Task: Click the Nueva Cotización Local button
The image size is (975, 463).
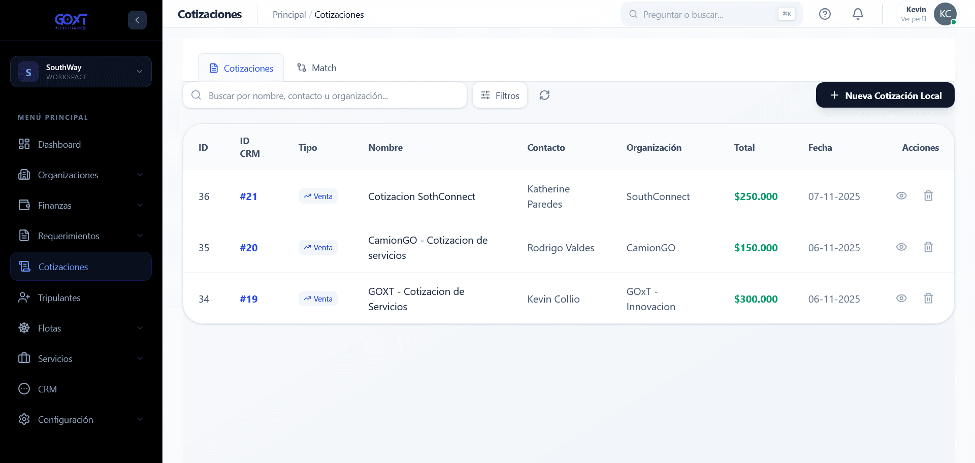Action: (885, 95)
